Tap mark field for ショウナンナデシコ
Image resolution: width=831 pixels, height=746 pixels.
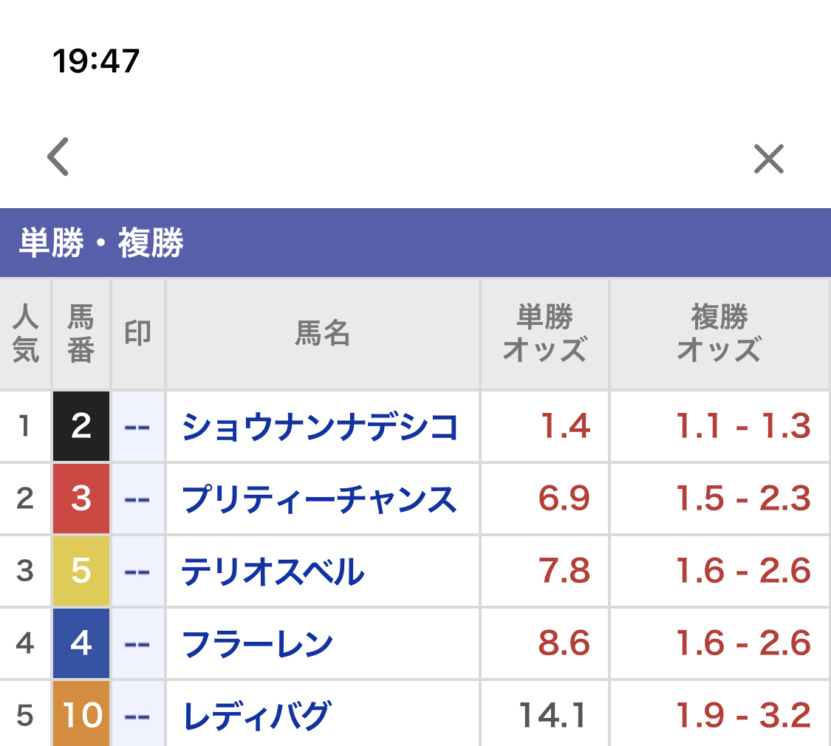(137, 427)
